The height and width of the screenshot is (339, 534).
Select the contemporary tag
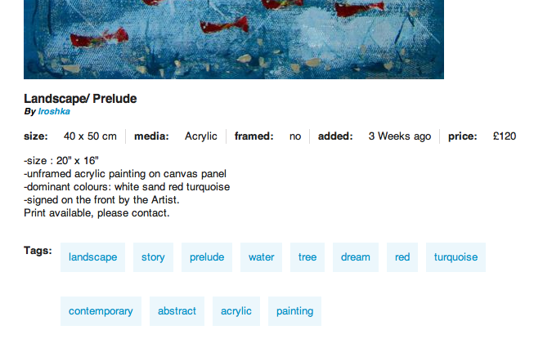[101, 311]
